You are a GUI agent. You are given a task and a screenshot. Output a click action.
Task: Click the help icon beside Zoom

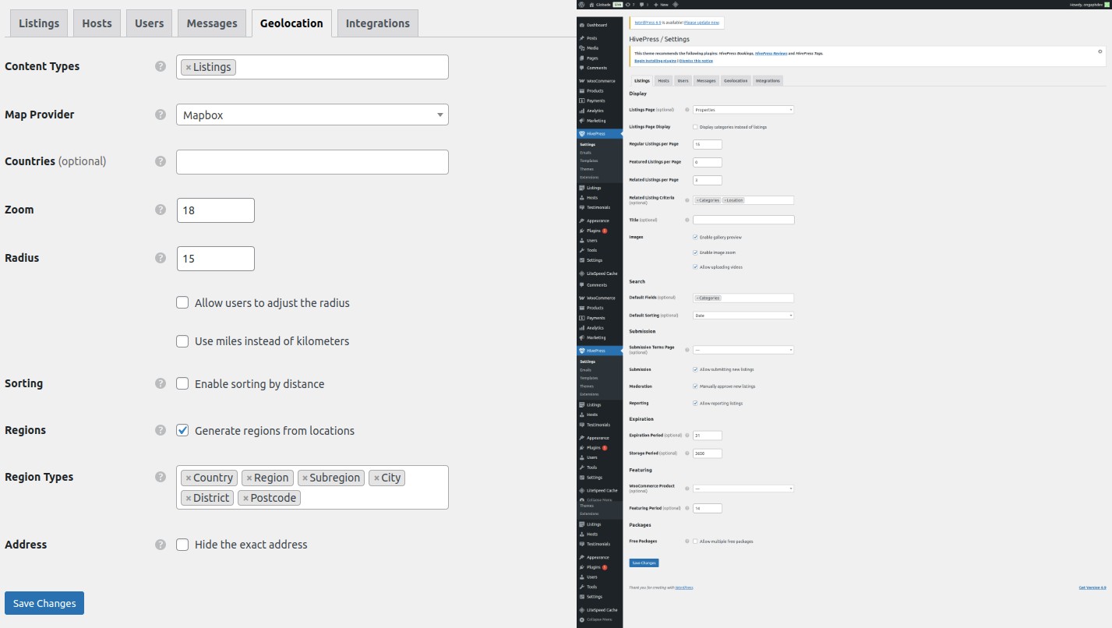click(x=161, y=210)
